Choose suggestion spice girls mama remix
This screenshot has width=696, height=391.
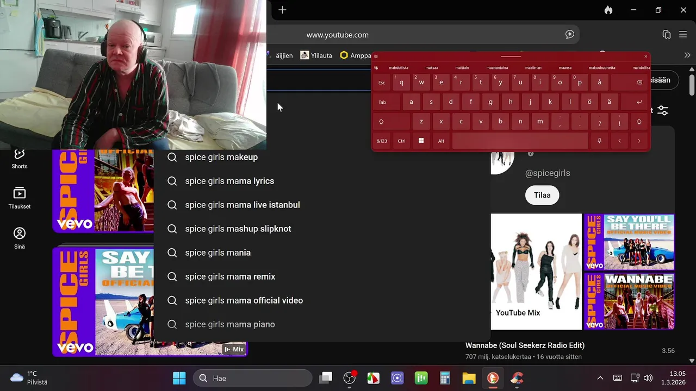pyautogui.click(x=322, y=276)
